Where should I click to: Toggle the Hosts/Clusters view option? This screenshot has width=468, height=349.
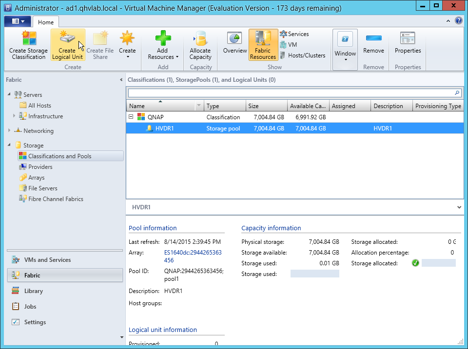[302, 55]
